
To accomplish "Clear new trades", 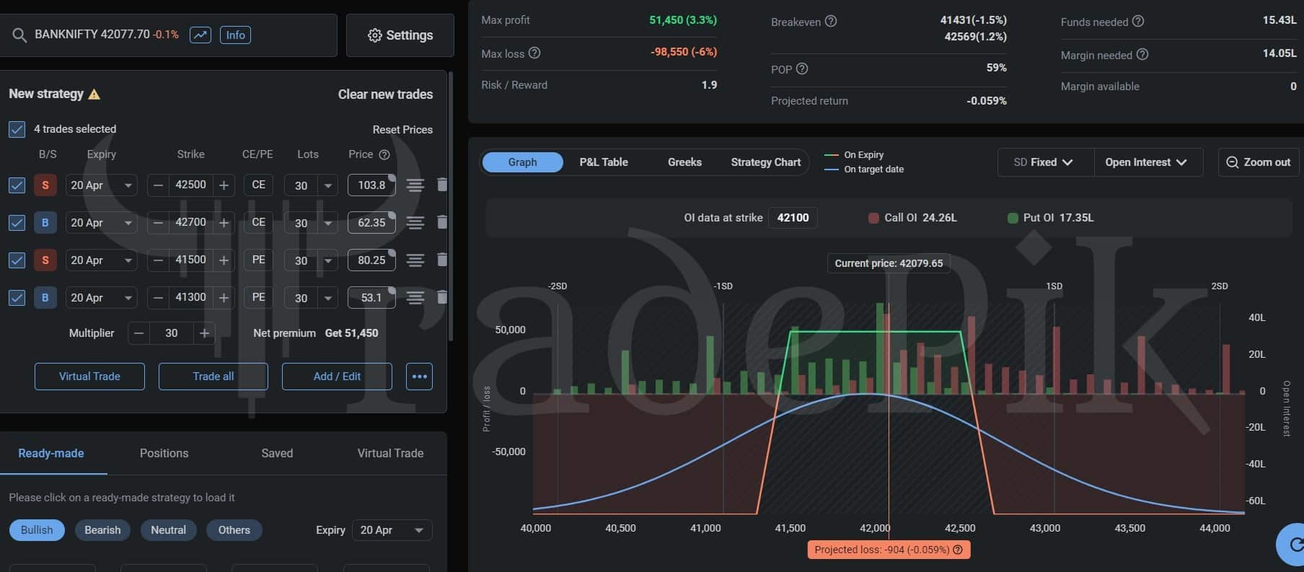I will tap(385, 94).
